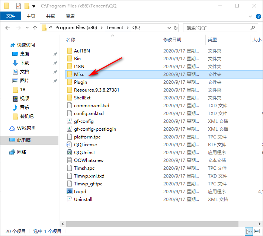Sort by the 修改日期 column header

172,39
